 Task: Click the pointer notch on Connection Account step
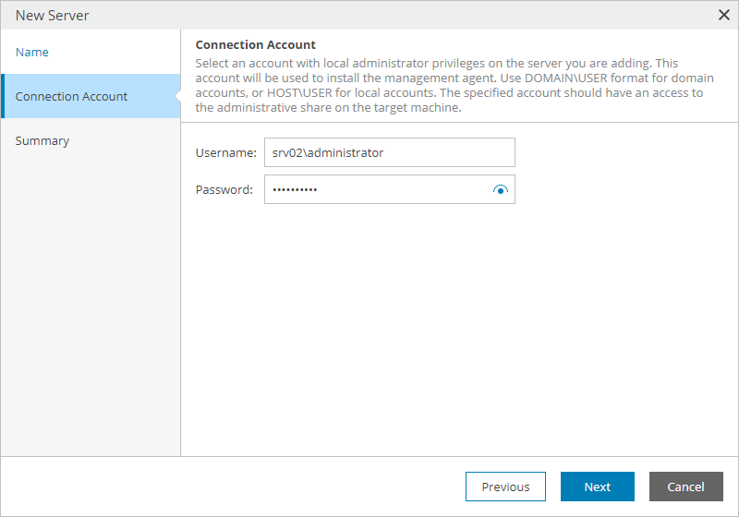point(176,96)
